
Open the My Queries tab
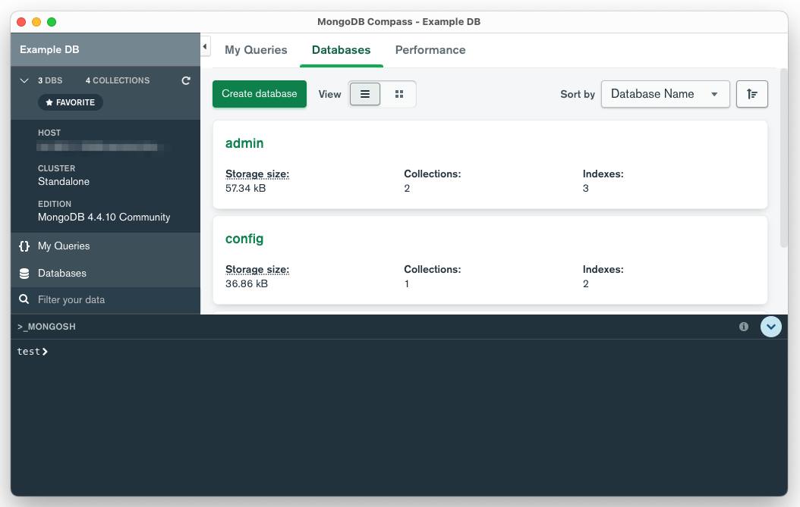(x=256, y=50)
